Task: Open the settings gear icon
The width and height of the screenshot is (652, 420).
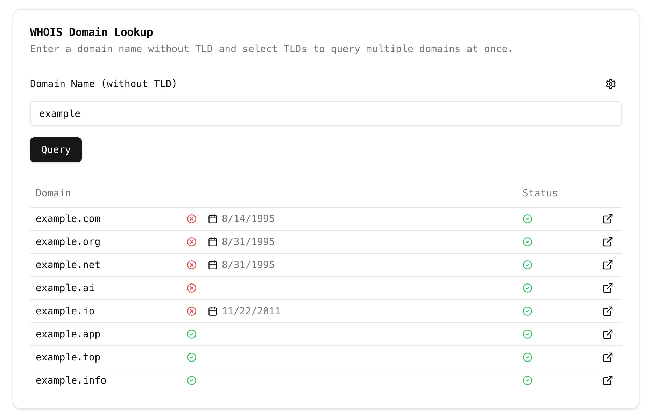Action: tap(610, 84)
